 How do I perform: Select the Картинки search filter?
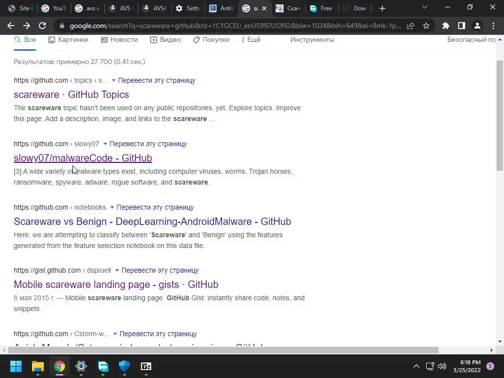[x=68, y=40]
